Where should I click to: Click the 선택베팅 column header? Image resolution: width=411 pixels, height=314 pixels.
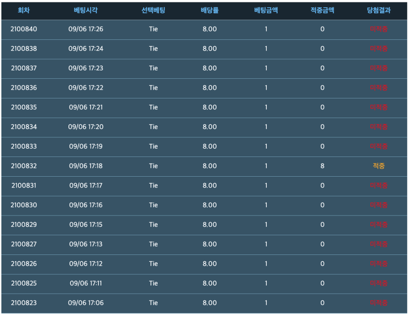(x=154, y=10)
